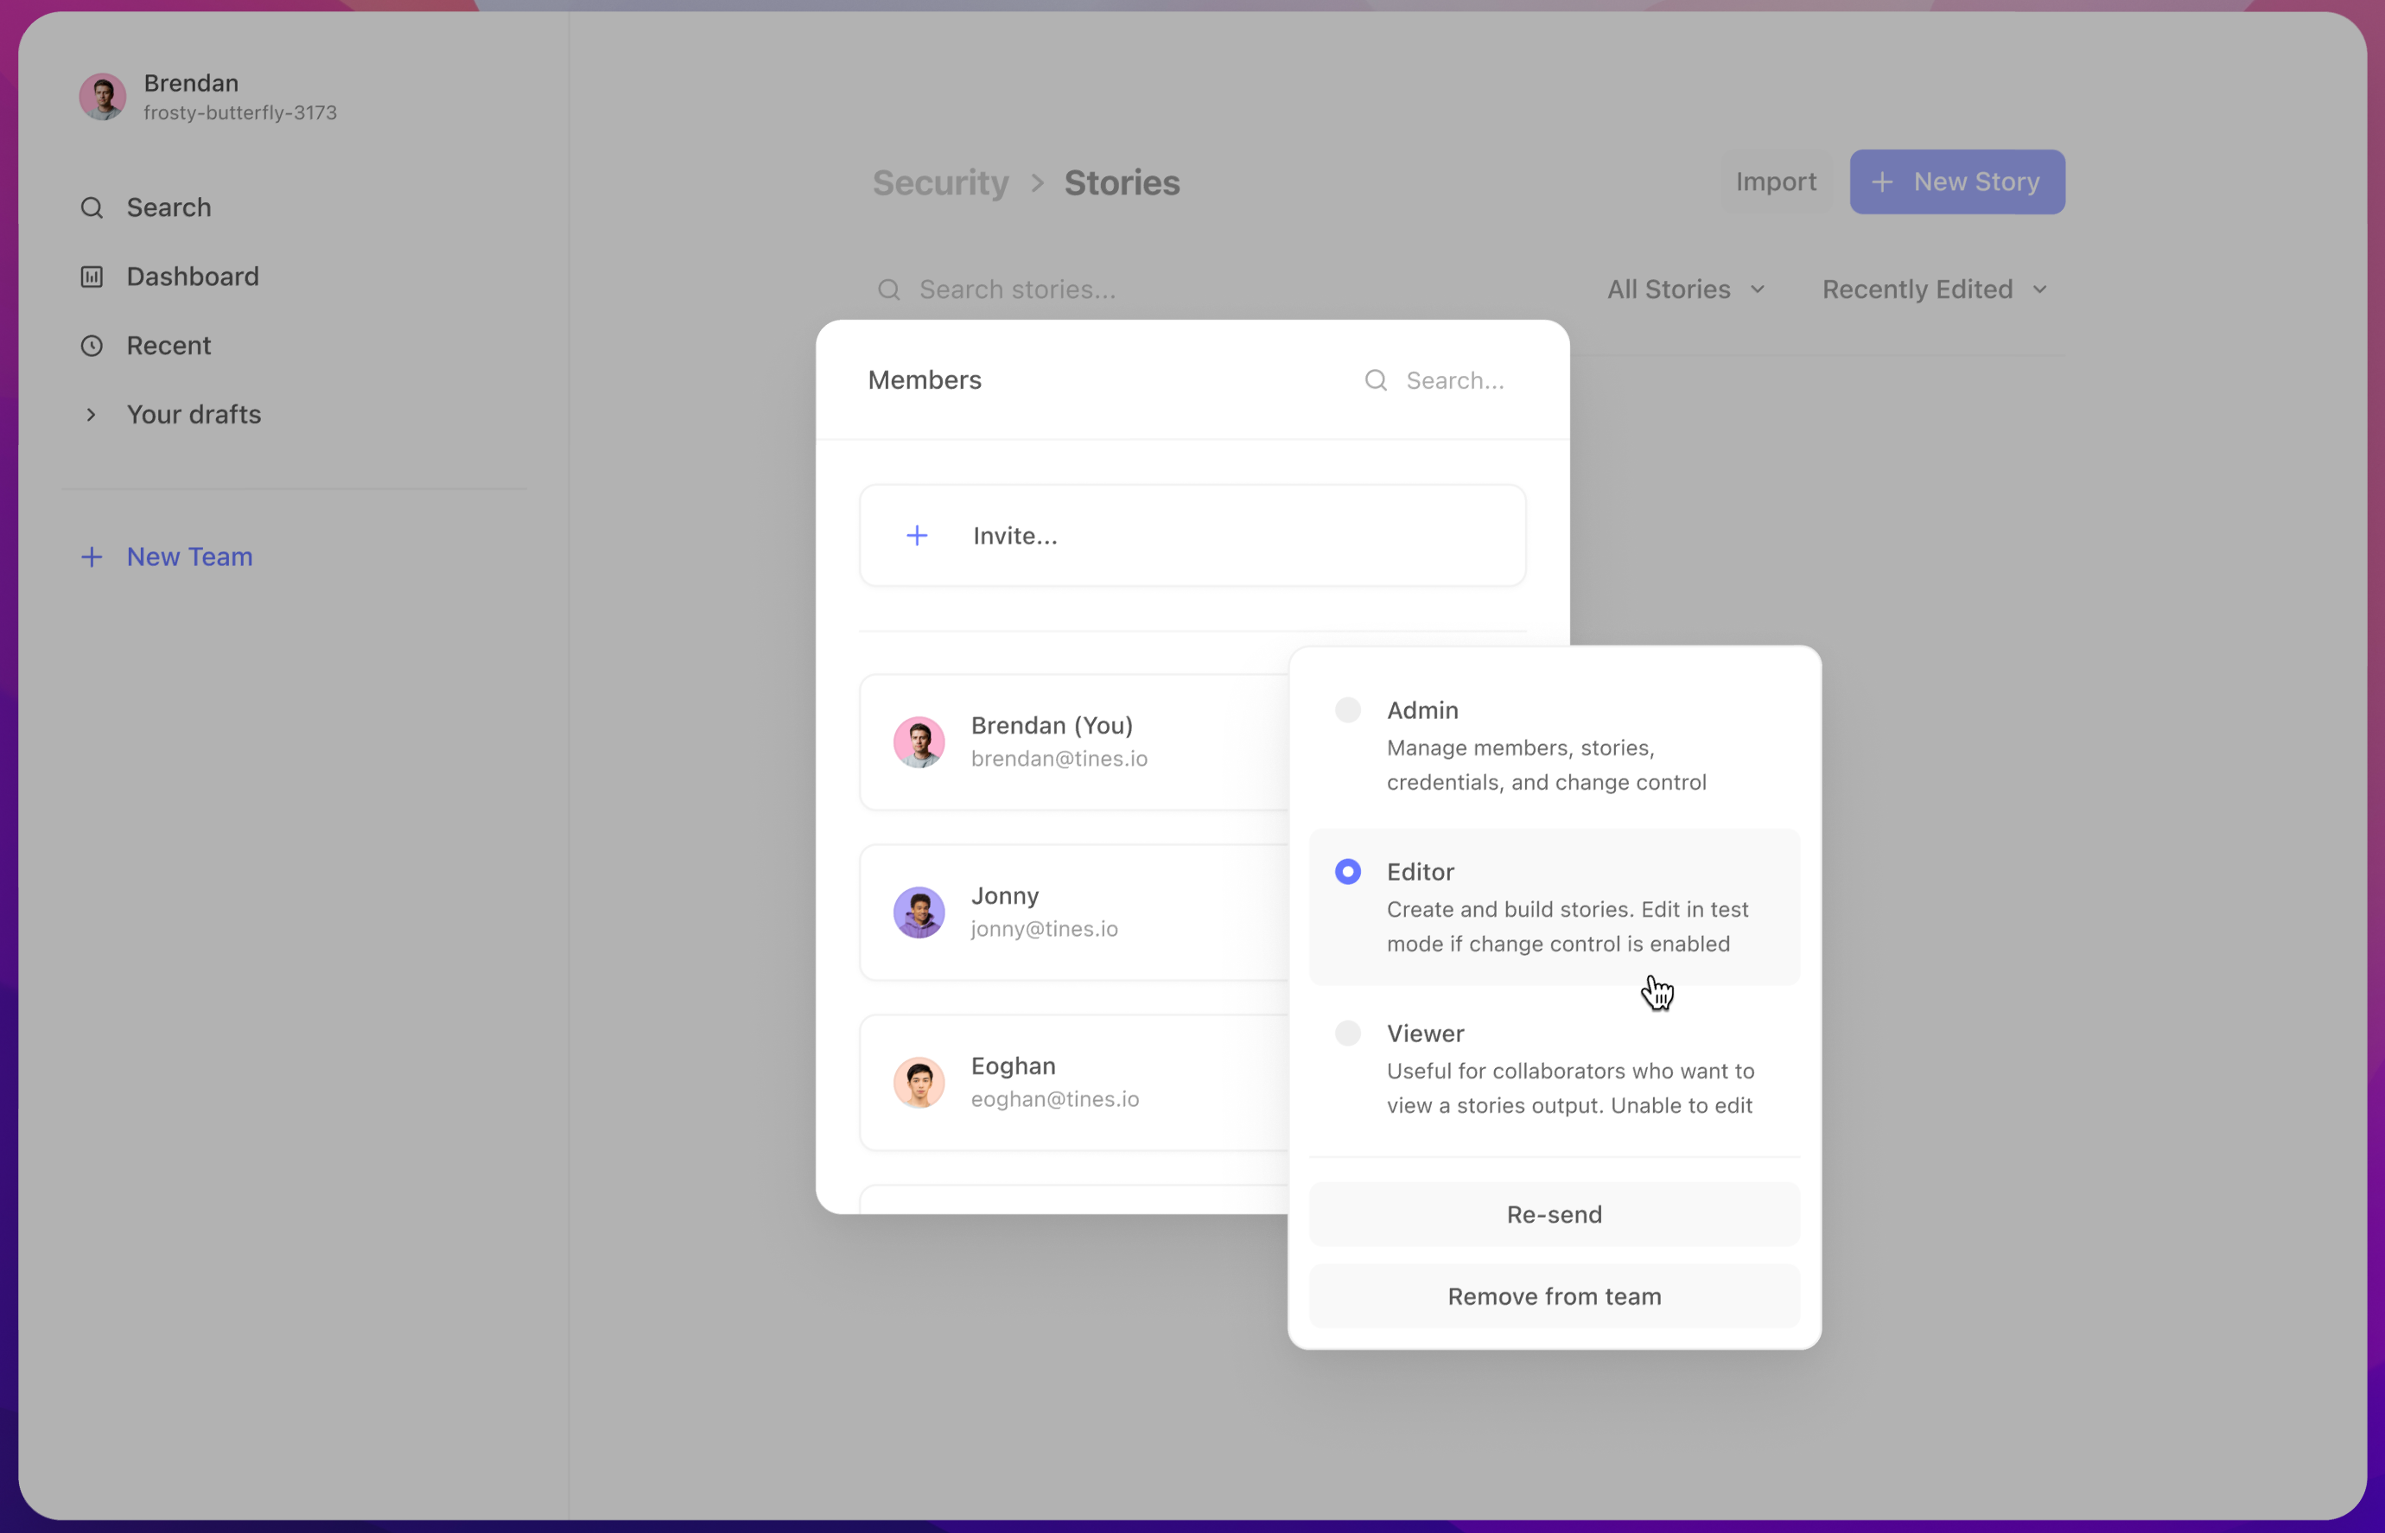Click the Stories breadcrumb title
This screenshot has height=1533, width=2385.
[1122, 183]
